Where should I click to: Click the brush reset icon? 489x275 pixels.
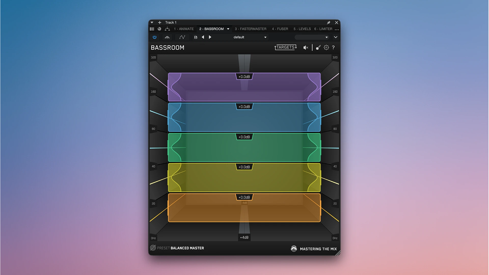click(318, 48)
